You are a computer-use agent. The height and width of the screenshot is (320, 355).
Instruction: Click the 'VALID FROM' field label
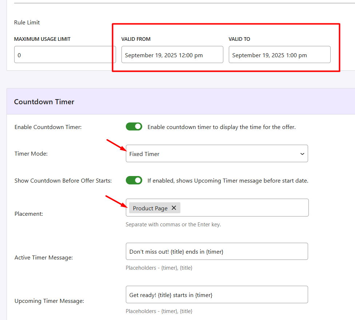[136, 39]
